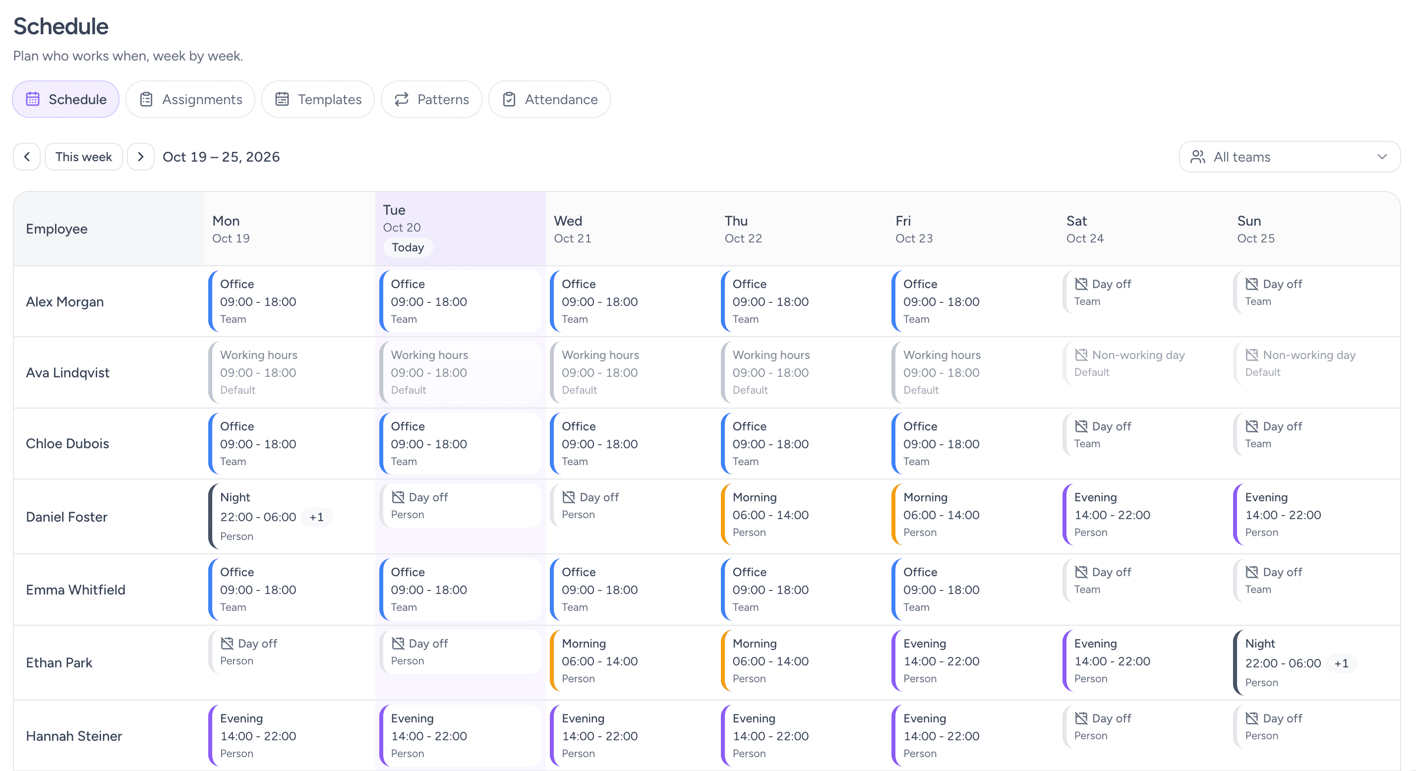Screen dimensions: 1416x771
Task: Click the people icon in team filter
Action: (x=1198, y=157)
